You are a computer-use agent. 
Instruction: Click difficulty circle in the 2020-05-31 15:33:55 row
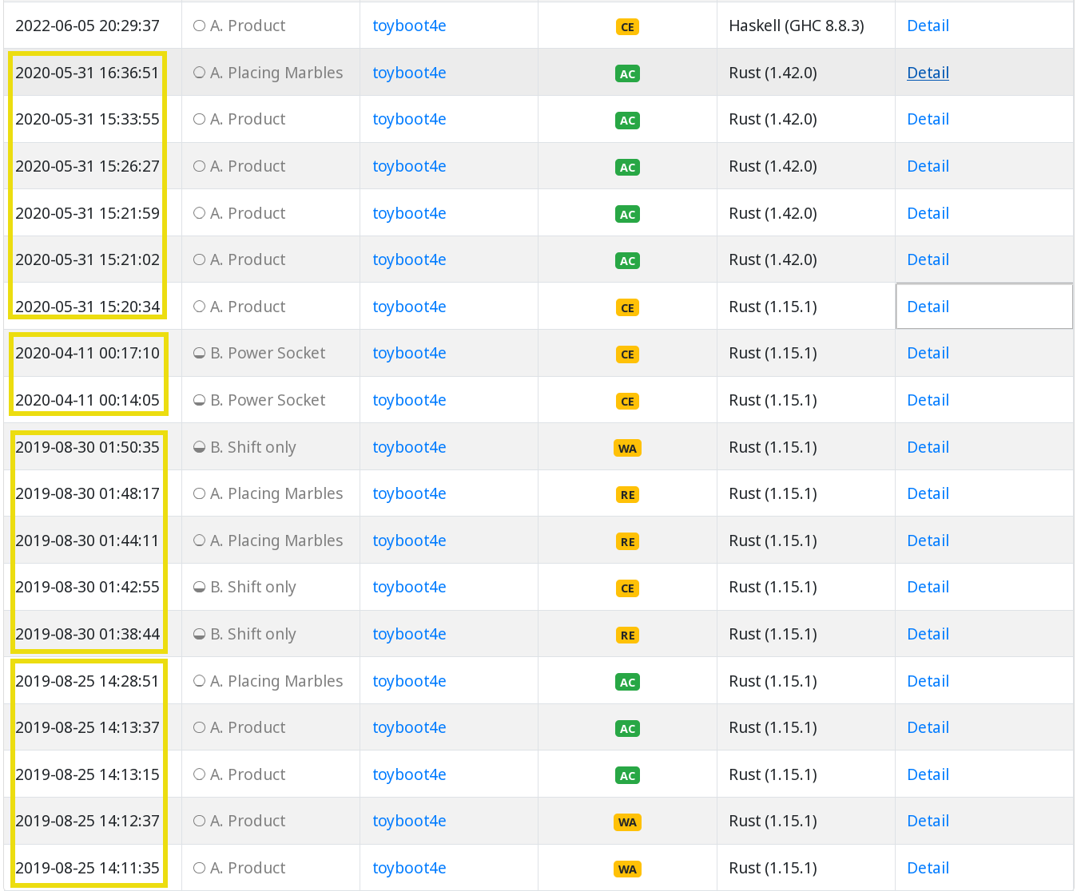199,119
